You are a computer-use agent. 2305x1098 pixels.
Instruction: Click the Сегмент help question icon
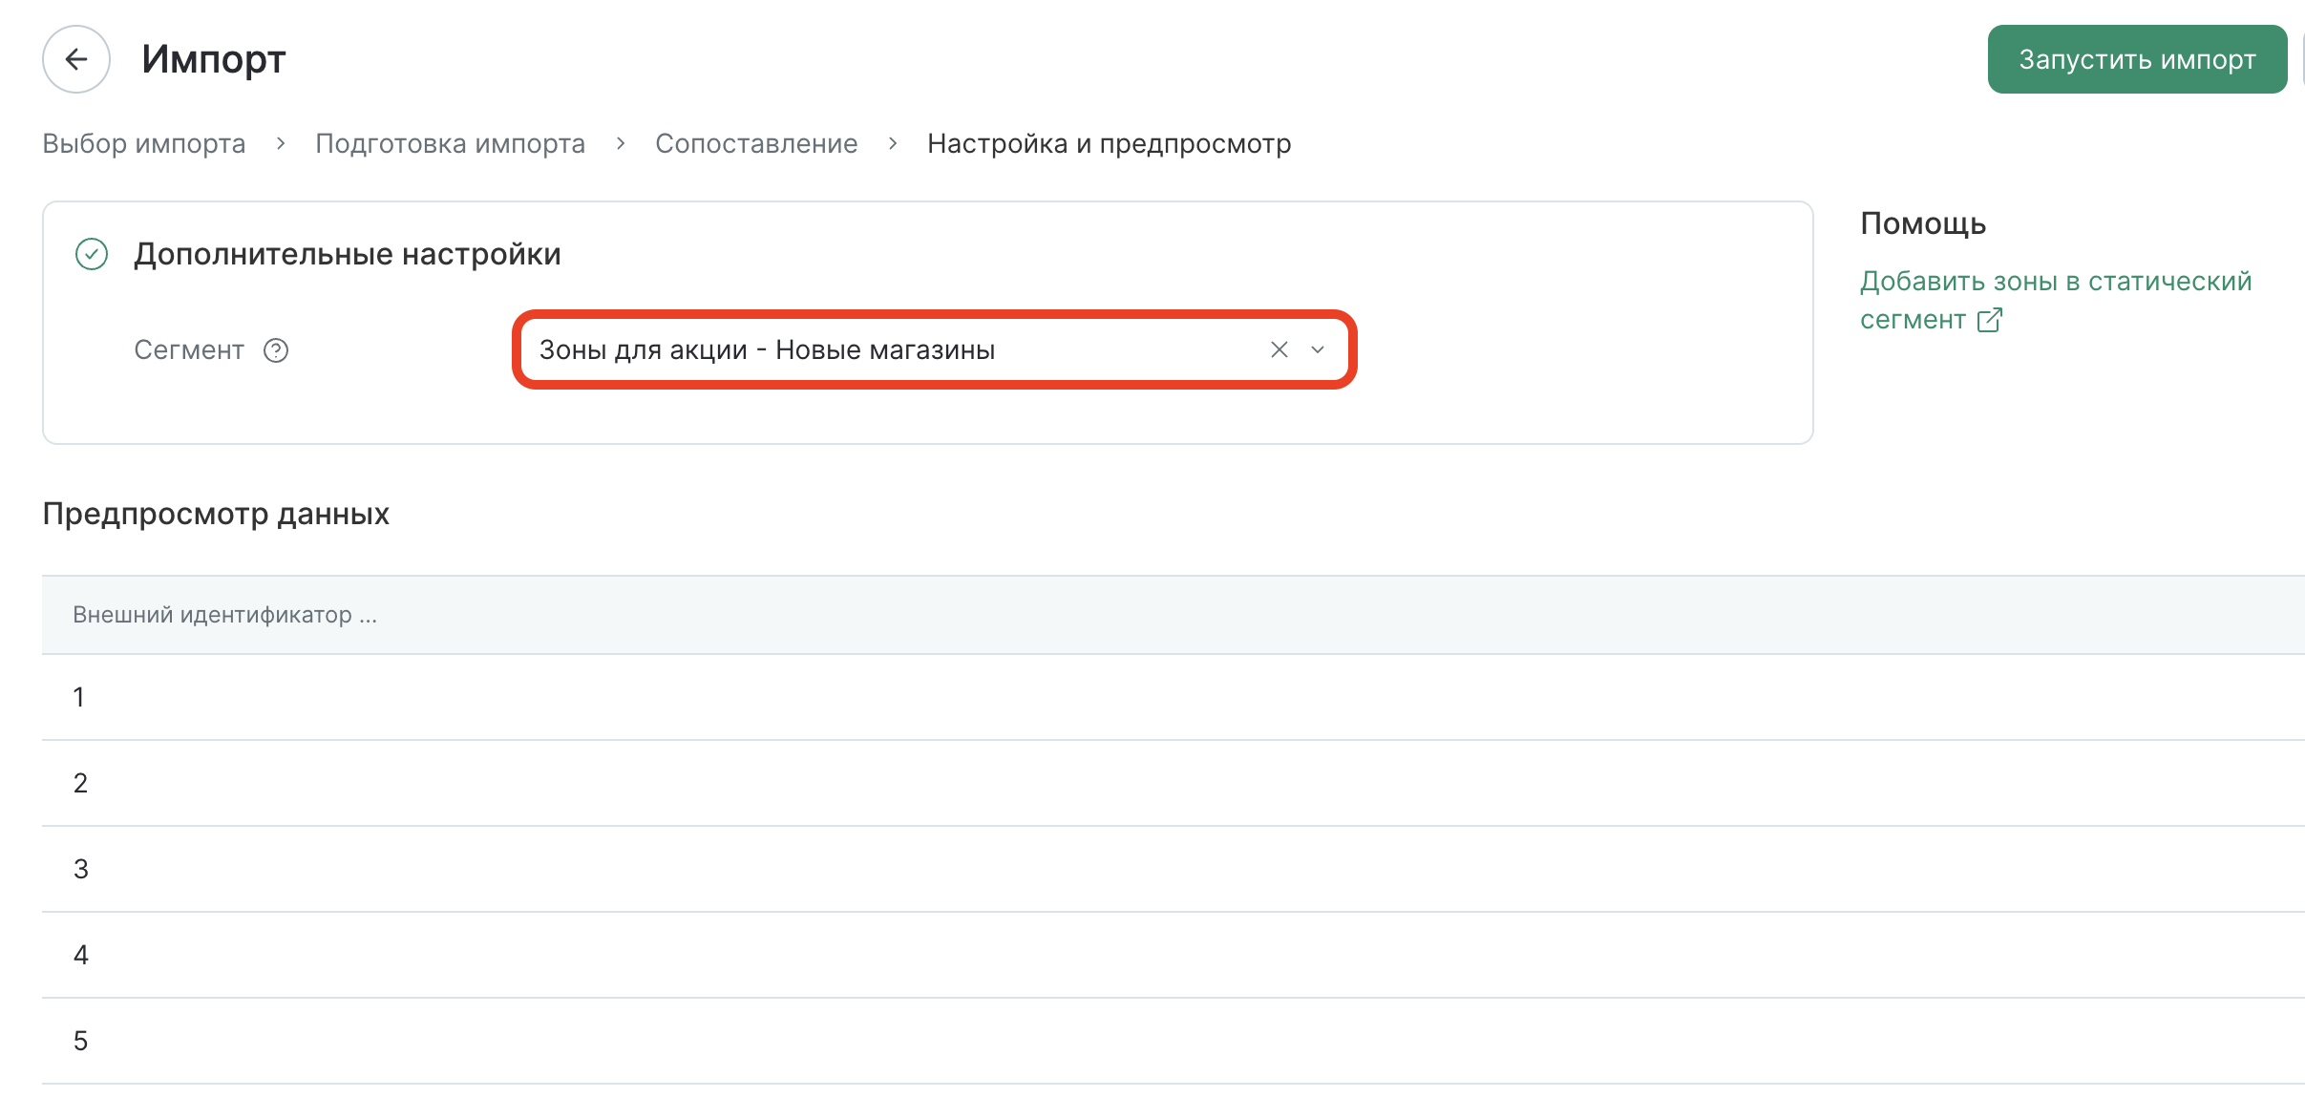[x=276, y=350]
